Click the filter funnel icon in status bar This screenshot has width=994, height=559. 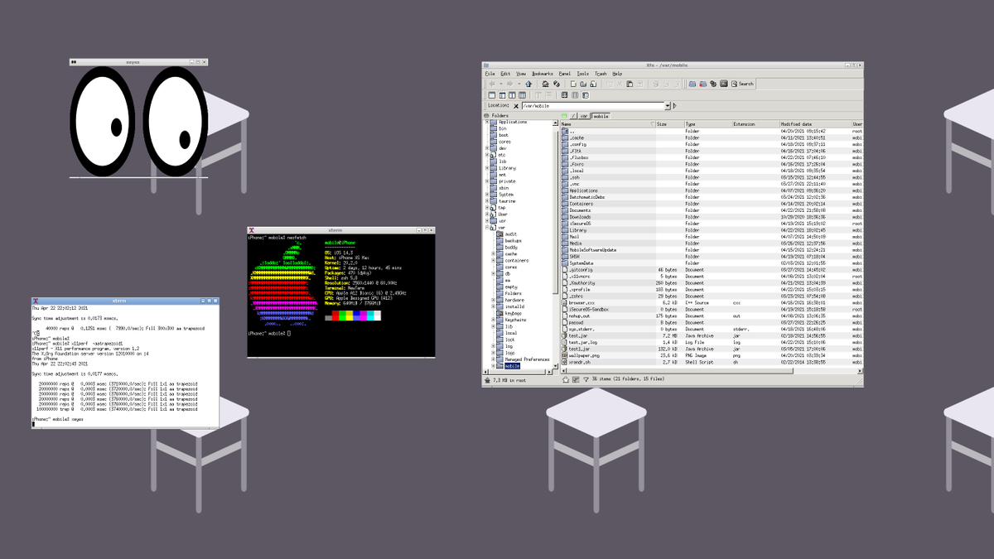[x=586, y=380]
